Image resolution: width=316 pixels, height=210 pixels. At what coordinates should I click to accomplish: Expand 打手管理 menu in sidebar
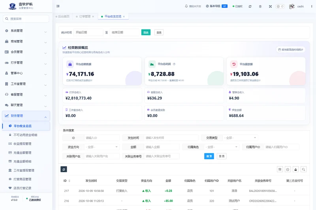[26, 63]
